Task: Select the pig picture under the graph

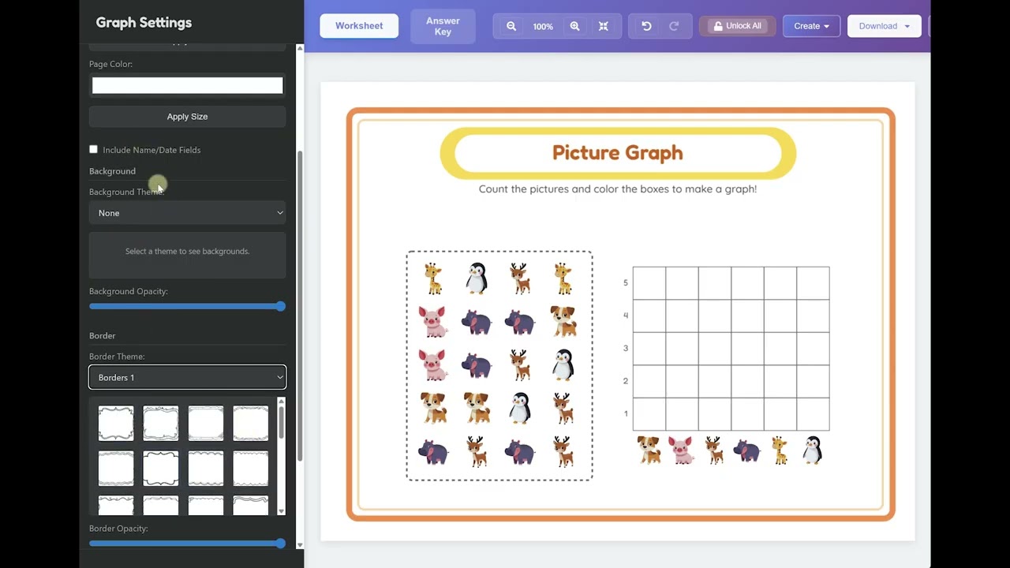Action: 681,450
